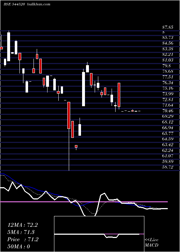Click the 82.21 price axis label

(168, 54)
